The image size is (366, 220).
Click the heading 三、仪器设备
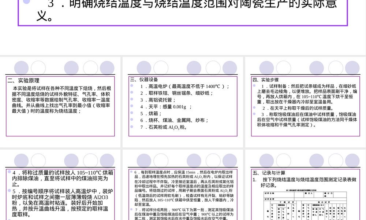(x=144, y=80)
